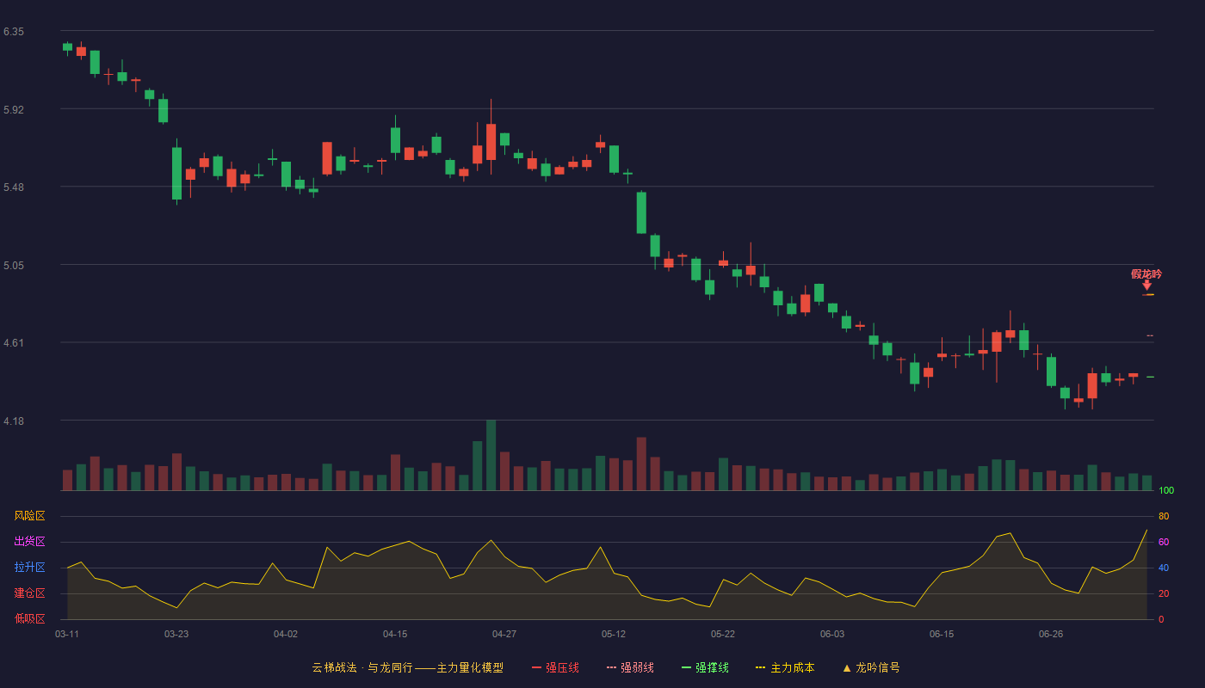Click the 5.05 price axis label

(14, 266)
